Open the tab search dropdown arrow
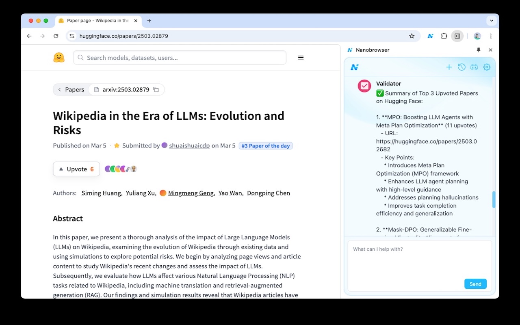520x325 pixels. 492,21
